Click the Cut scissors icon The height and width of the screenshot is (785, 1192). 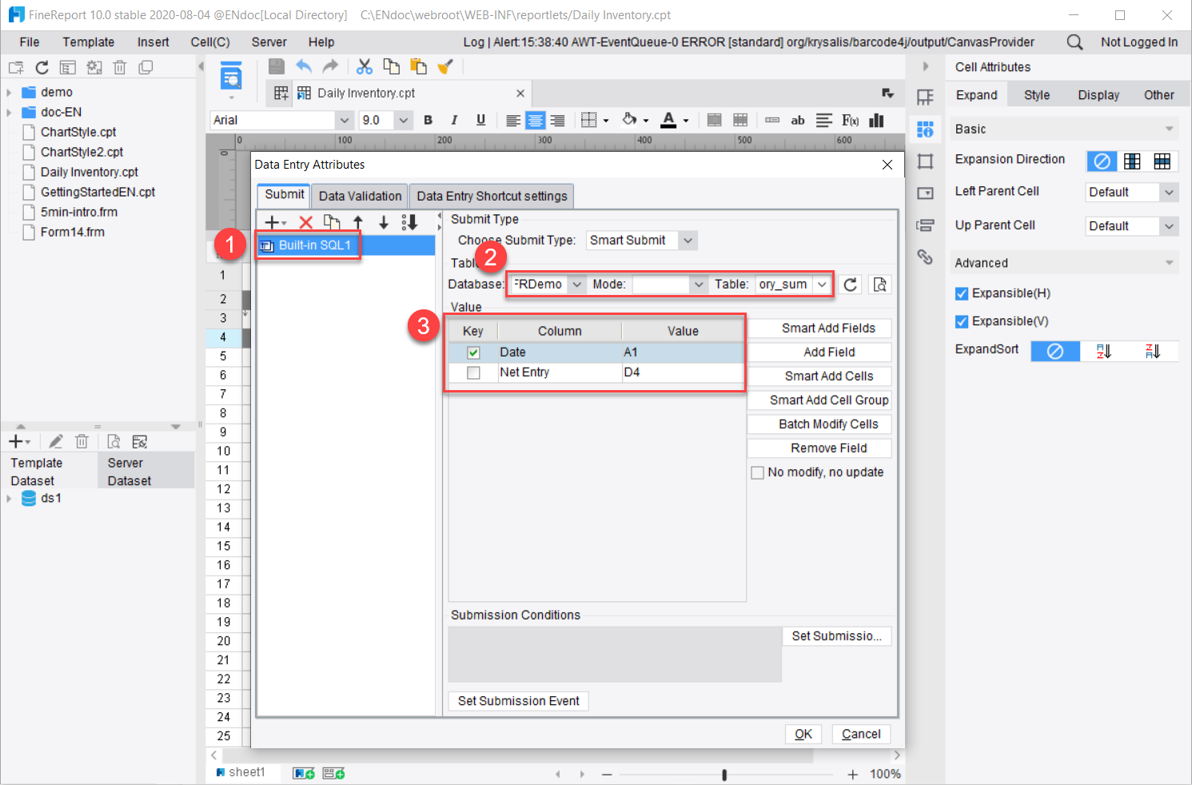pyautogui.click(x=365, y=66)
